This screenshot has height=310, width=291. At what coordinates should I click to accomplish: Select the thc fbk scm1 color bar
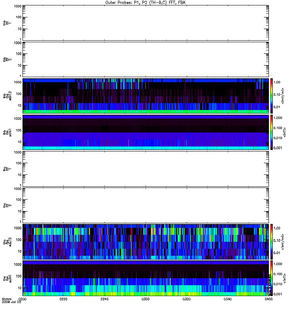272,278
